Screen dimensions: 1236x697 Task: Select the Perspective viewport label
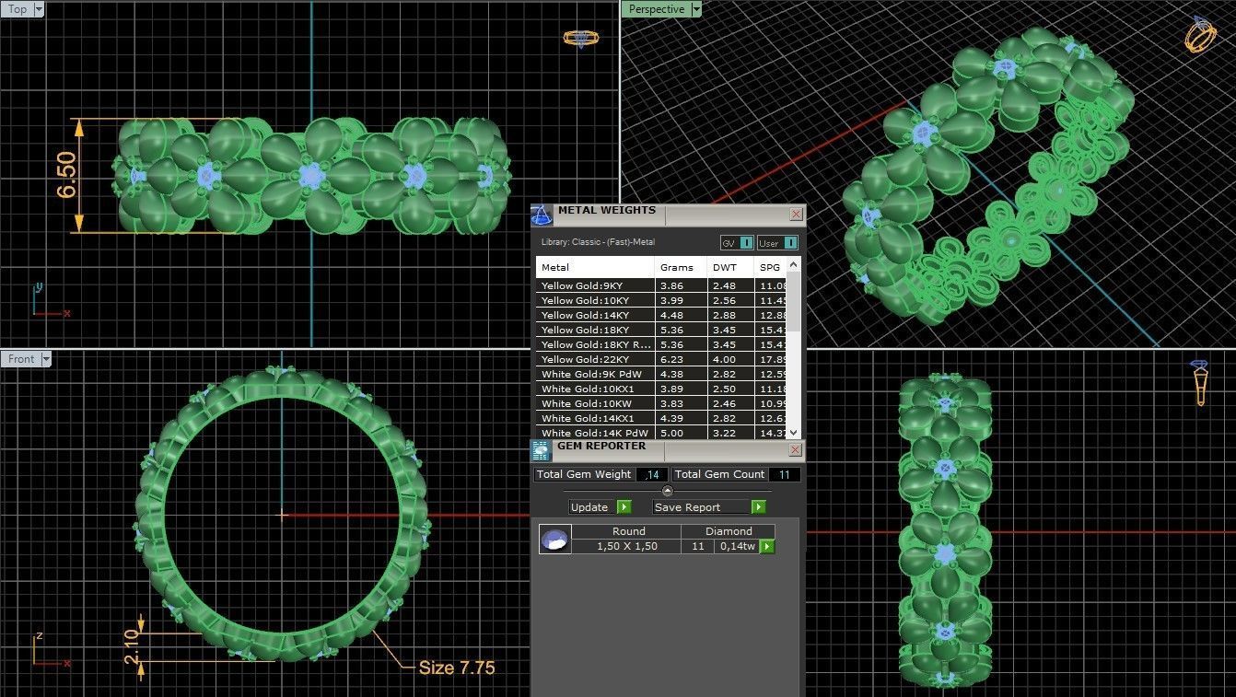point(657,9)
